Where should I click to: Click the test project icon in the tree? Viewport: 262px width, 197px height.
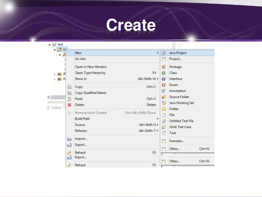coord(54,44)
